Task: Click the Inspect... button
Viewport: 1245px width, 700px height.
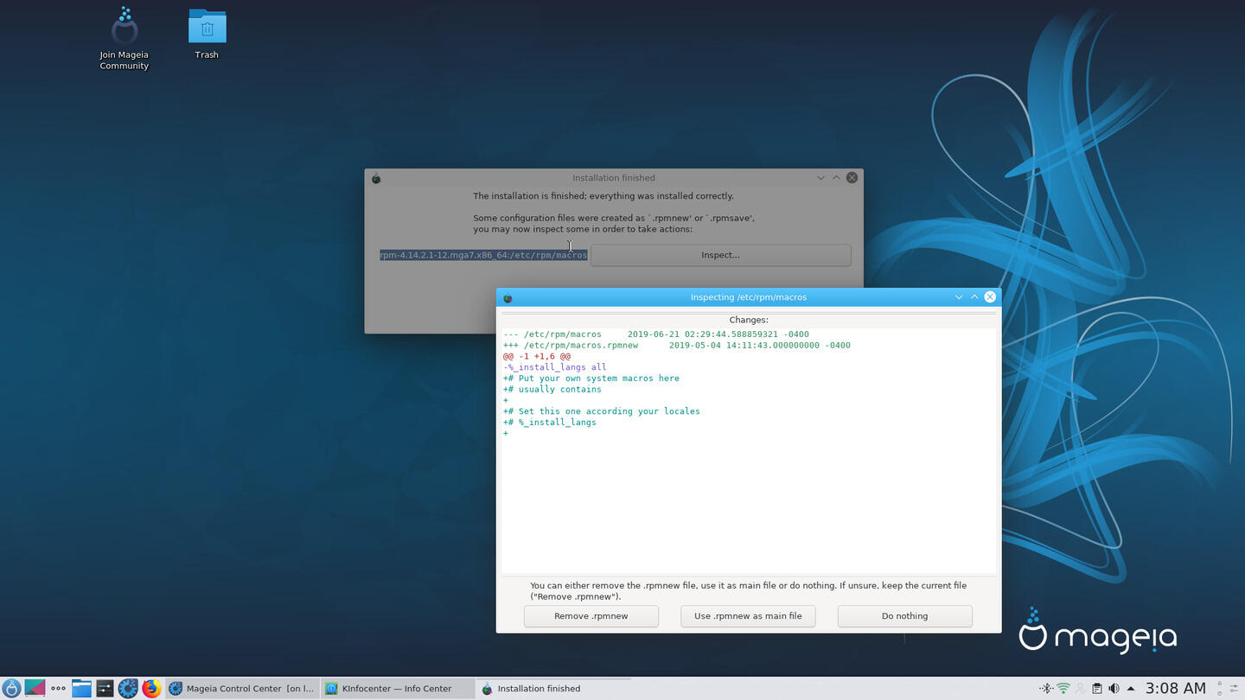Action: pyautogui.click(x=720, y=255)
